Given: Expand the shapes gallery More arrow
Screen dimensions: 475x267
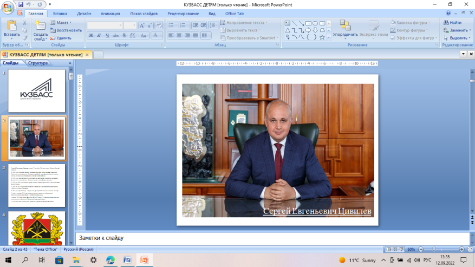Looking at the screenshot, I should coord(329,38).
